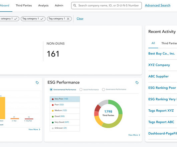Select Very Poor (142) legend row
This screenshot has width=177, height=147.
click(65, 99)
